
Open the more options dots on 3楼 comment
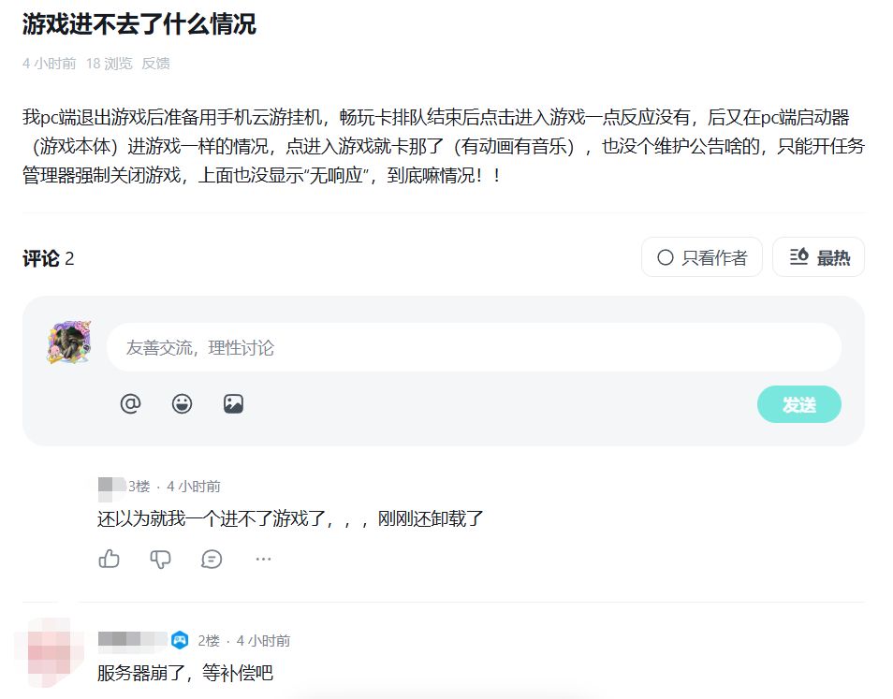pyautogui.click(x=263, y=559)
